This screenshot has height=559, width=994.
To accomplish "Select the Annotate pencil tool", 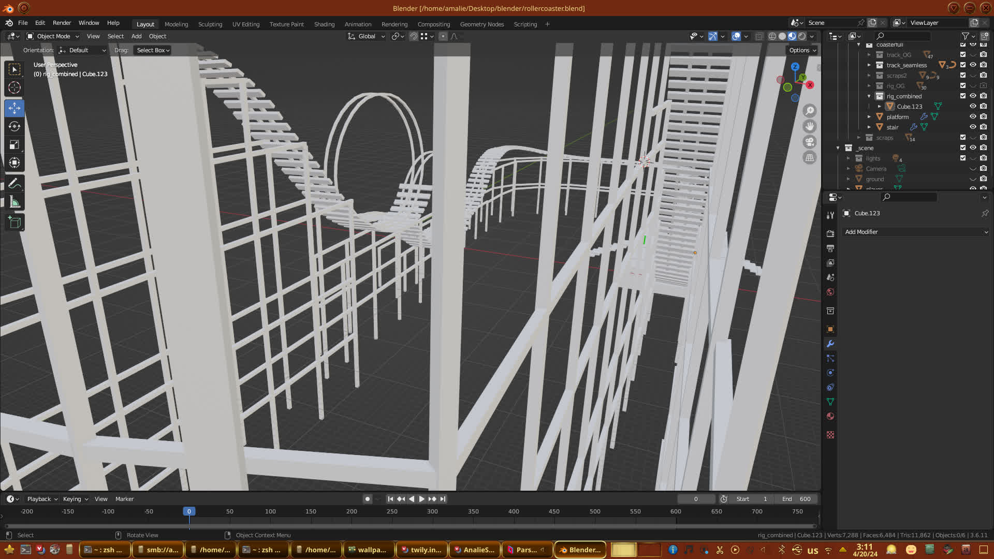I will point(14,184).
